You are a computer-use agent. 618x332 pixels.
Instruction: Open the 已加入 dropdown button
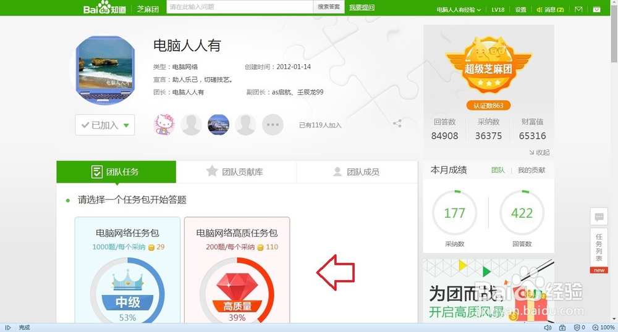[x=105, y=125]
